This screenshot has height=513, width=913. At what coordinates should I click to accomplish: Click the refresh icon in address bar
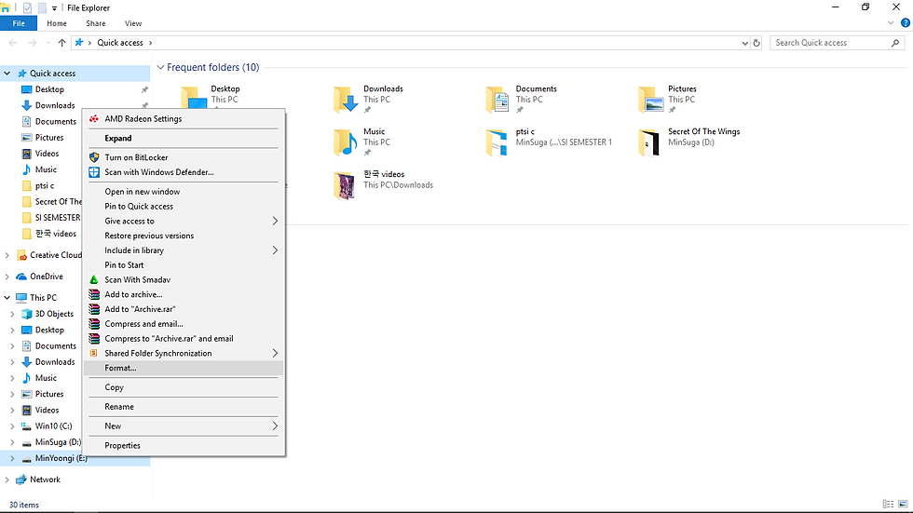tap(756, 43)
